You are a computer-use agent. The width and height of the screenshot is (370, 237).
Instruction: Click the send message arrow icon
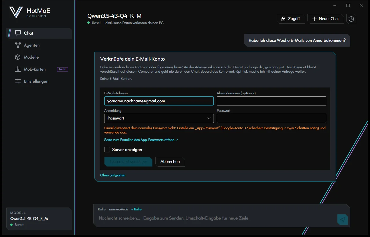[343, 219]
